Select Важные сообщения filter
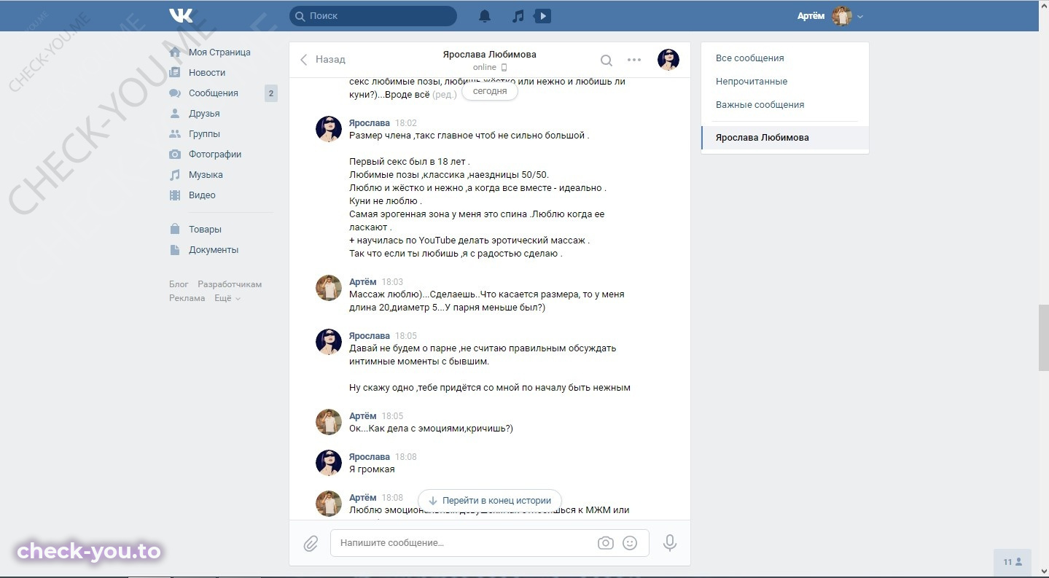The image size is (1049, 578). coord(760,105)
